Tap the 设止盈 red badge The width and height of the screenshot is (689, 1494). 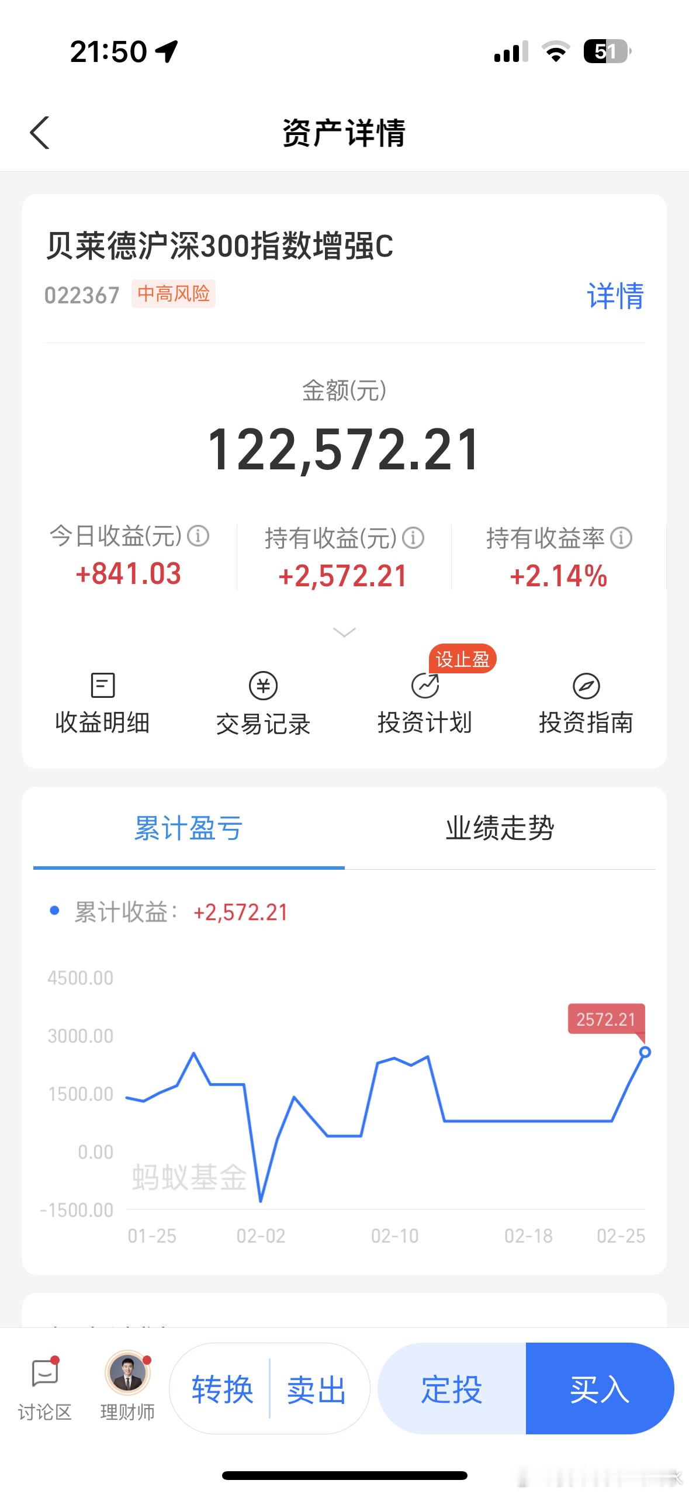463,659
